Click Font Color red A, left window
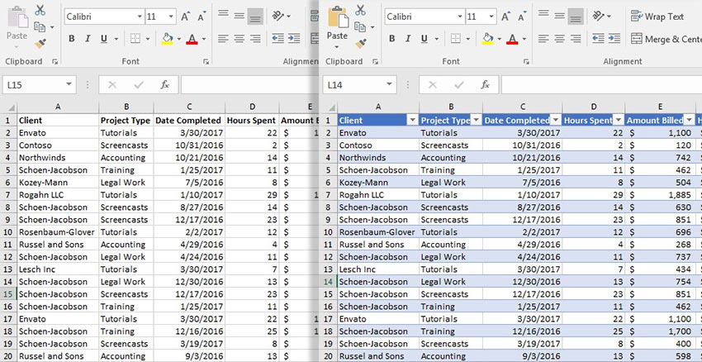This screenshot has width=702, height=362. [x=192, y=39]
